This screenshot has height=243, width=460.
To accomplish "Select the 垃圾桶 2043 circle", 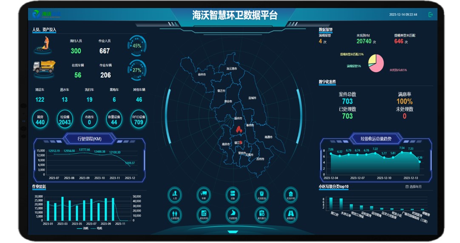I will 65,120.
